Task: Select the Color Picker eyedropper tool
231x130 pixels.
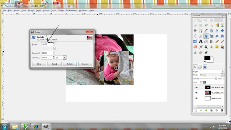Action: [206, 31]
